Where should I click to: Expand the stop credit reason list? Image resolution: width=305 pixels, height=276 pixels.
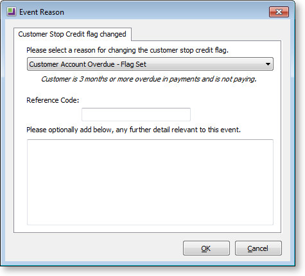coord(268,64)
